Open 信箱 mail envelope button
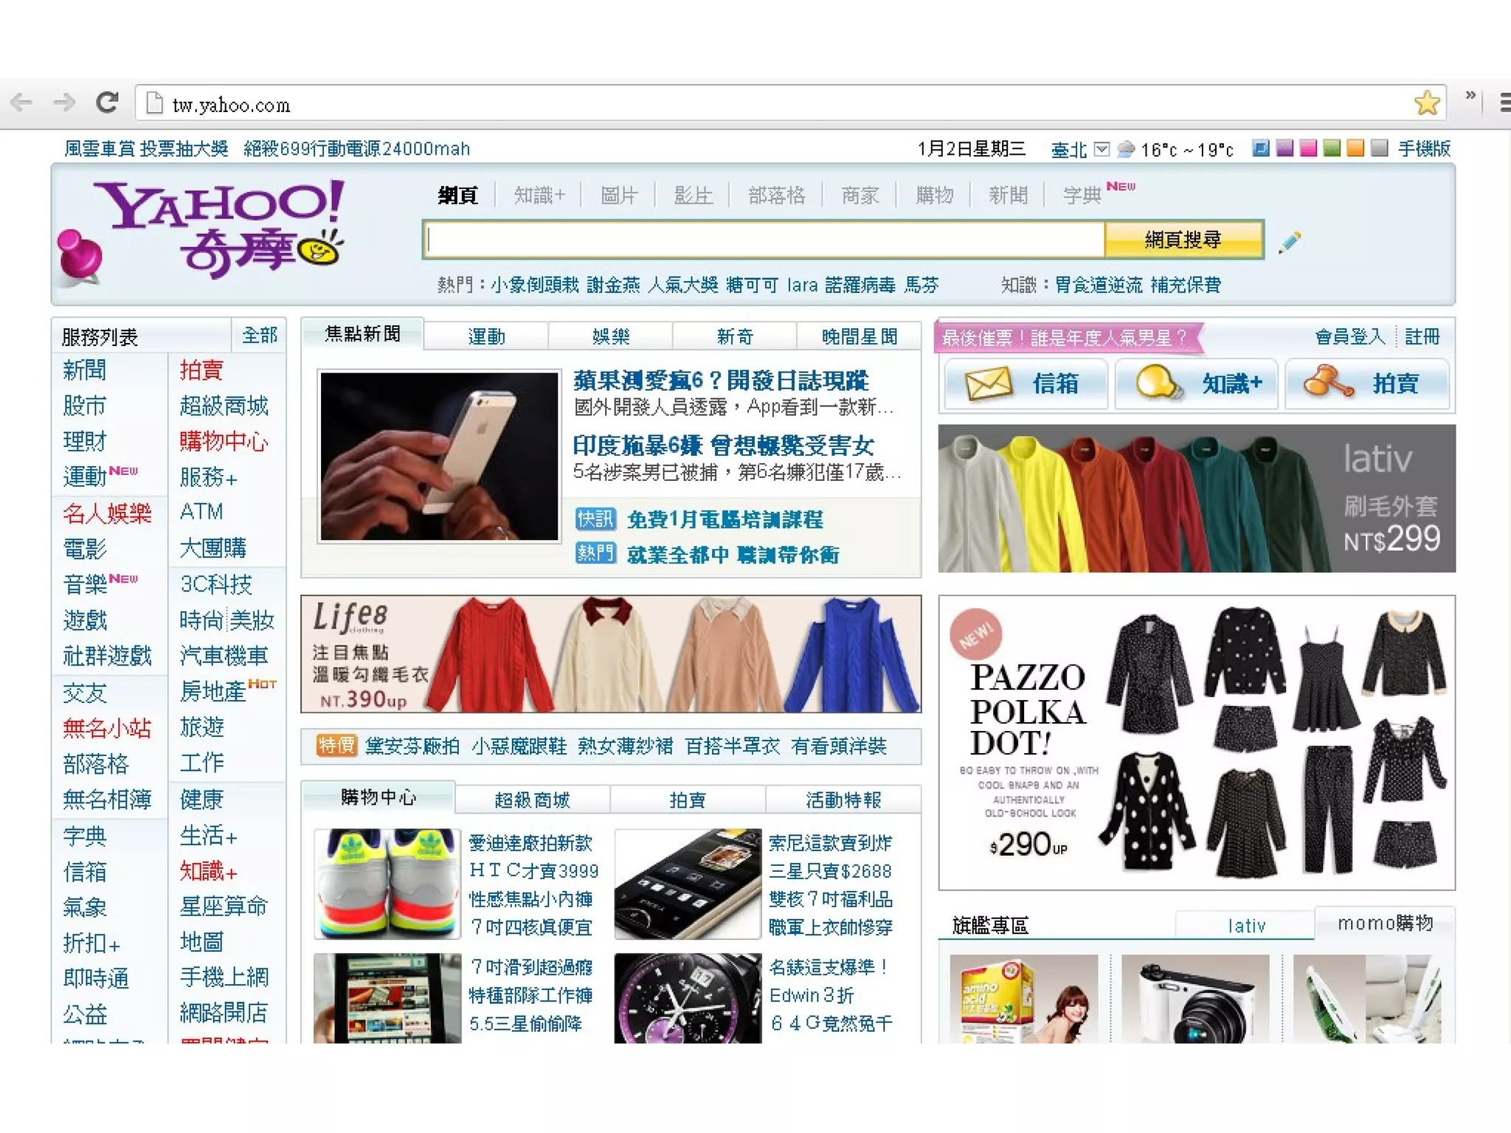1511x1133 pixels. pyautogui.click(x=1026, y=384)
